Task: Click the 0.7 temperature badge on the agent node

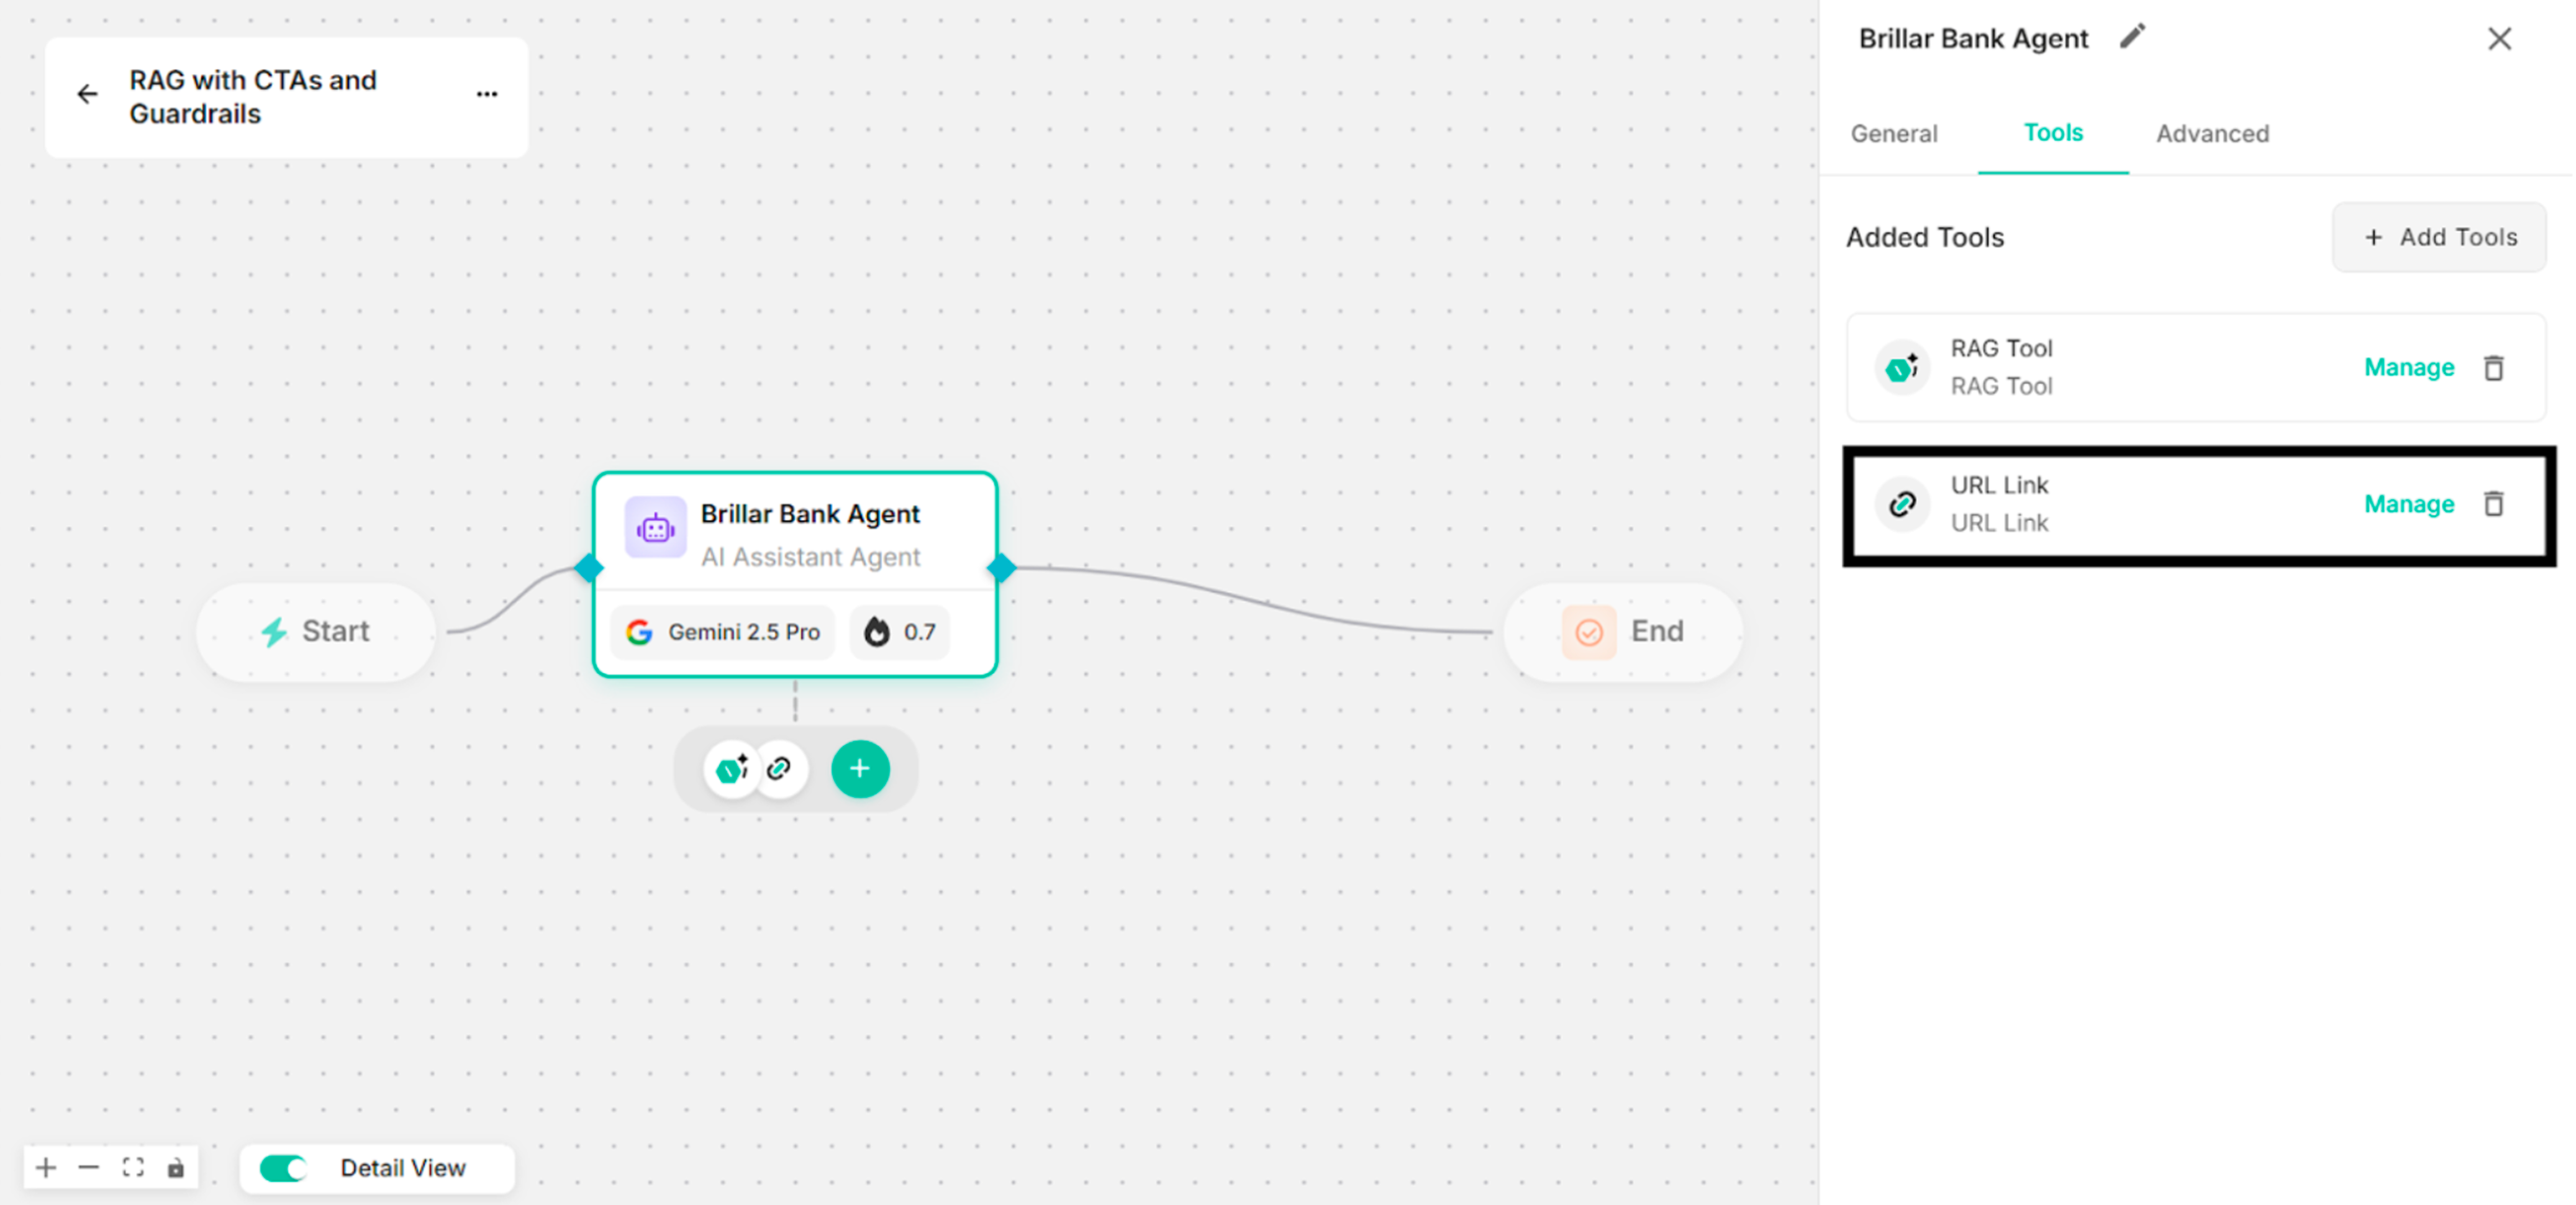Action: coord(898,631)
